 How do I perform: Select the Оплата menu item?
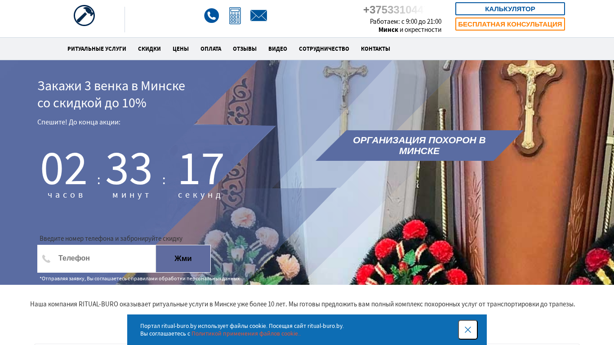(210, 49)
